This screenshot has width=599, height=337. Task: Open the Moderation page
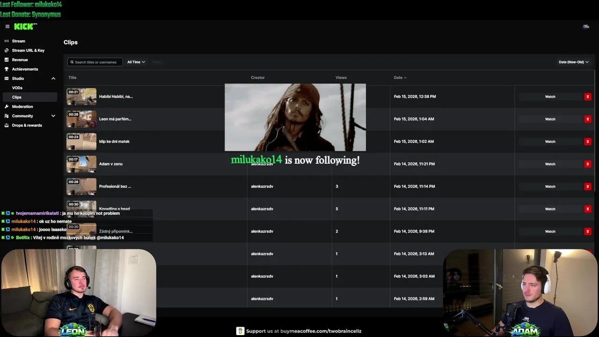click(x=22, y=107)
